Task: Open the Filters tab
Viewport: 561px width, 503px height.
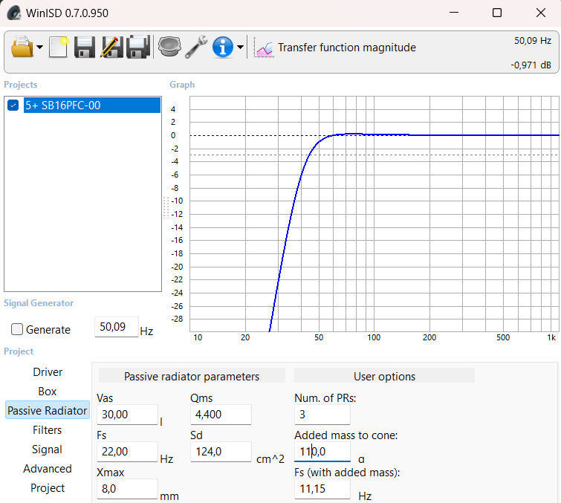Action: pos(48,430)
